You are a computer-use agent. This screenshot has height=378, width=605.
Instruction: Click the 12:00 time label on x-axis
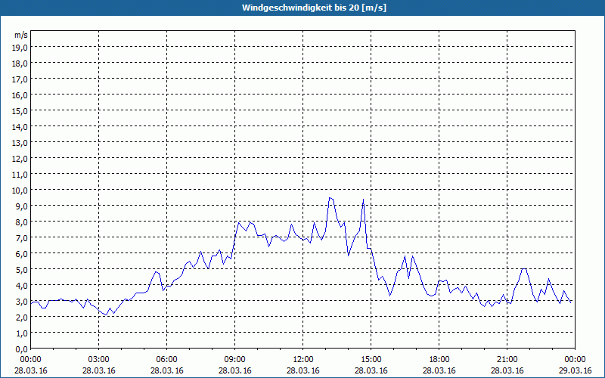(x=303, y=360)
